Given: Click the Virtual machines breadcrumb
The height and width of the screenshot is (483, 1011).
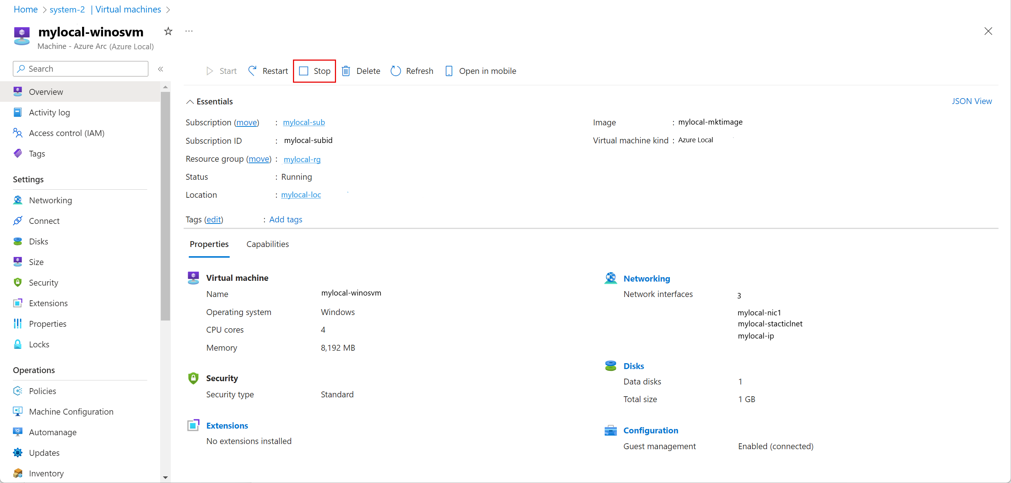Looking at the screenshot, I should (x=128, y=10).
